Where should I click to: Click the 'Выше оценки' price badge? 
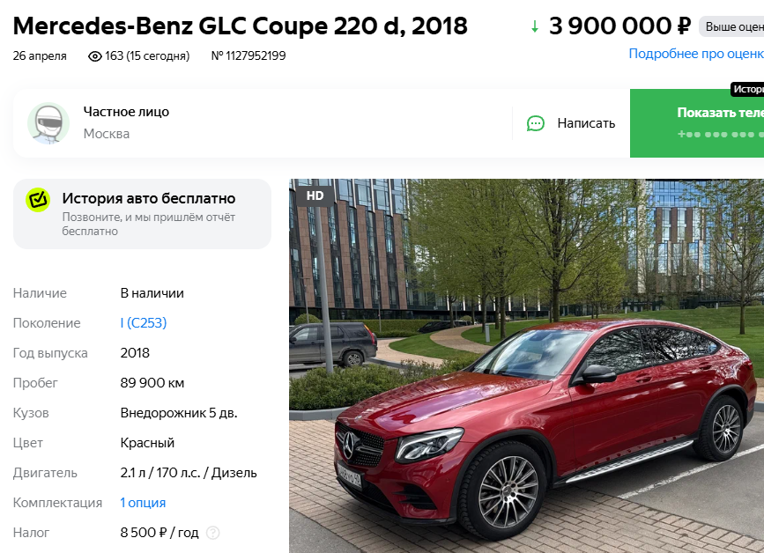tap(731, 26)
